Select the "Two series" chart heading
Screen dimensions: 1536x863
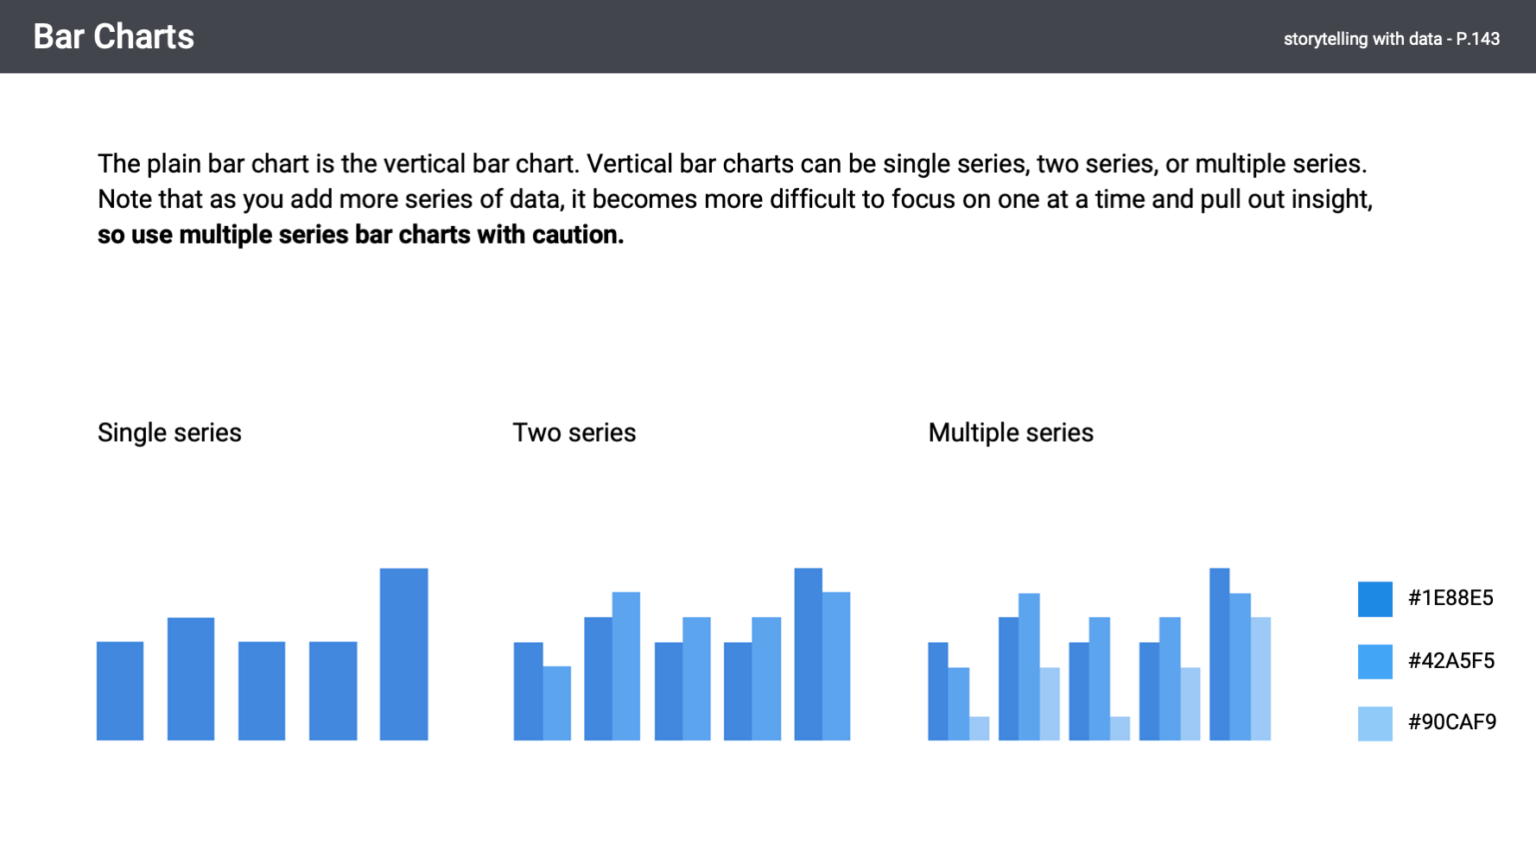(x=574, y=433)
